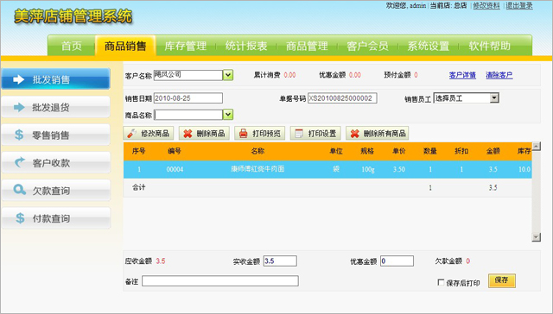Click the return arrow icon beside 客户收款
This screenshot has height=314, width=553.
20,162
